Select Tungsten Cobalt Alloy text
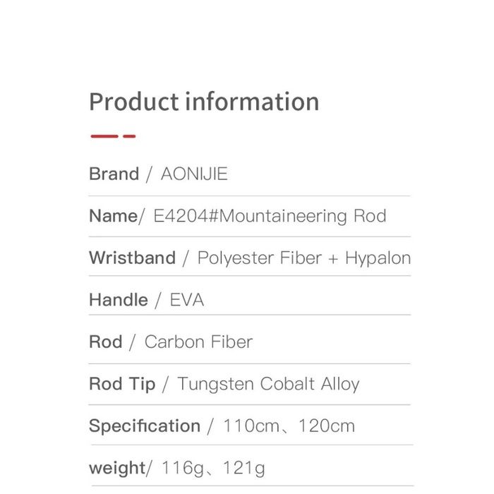 (268, 384)
